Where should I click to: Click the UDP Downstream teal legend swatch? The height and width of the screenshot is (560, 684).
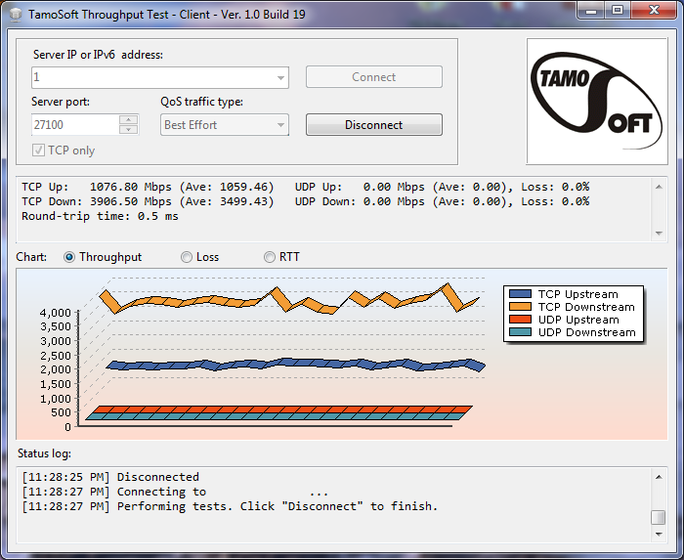[x=520, y=332]
